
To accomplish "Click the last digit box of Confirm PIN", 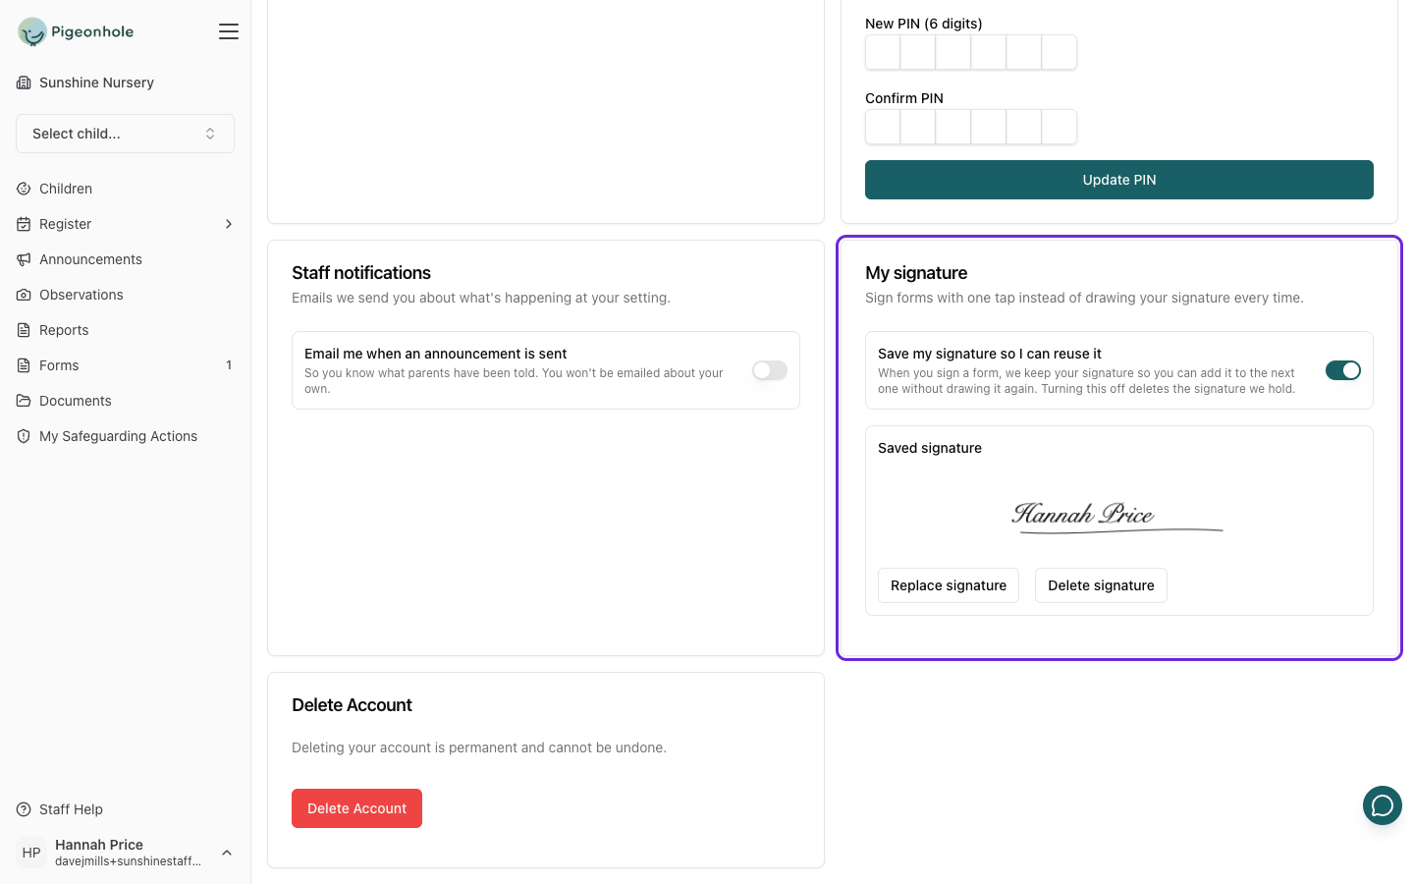I will click(x=1060, y=127).
